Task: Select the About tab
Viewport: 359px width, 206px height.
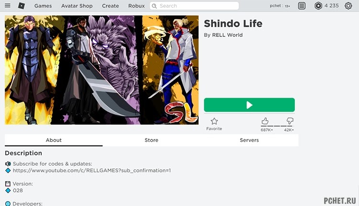Action: (54, 140)
